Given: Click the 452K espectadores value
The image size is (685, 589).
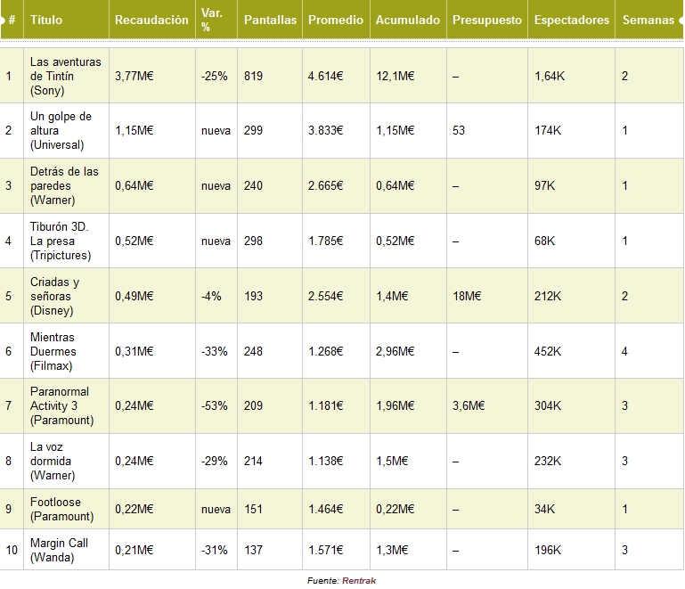Looking at the screenshot, I should point(548,351).
